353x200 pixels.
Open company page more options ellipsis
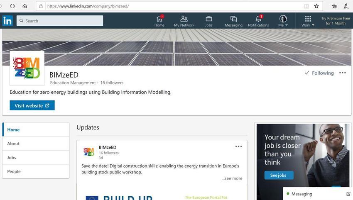tap(343, 73)
